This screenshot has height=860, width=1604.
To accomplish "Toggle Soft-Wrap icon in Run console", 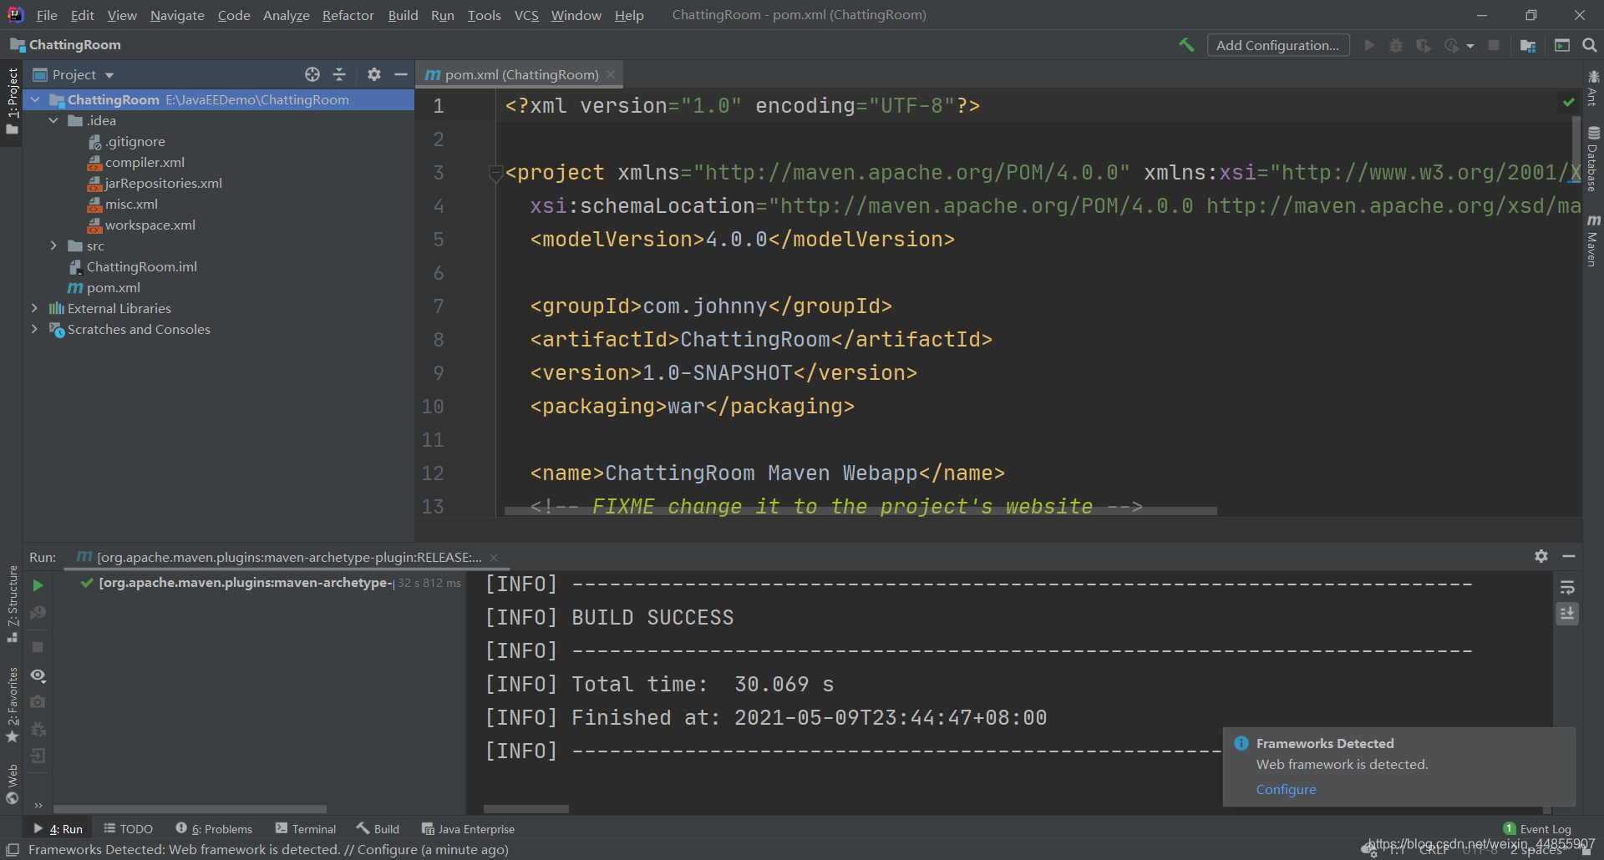I will pyautogui.click(x=1567, y=588).
